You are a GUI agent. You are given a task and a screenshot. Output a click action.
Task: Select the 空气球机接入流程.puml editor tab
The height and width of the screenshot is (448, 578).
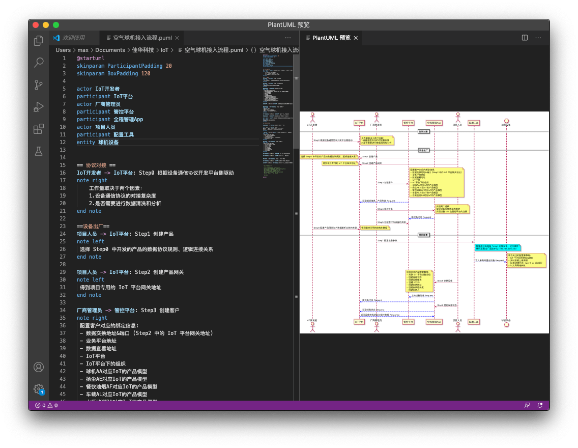(141, 38)
